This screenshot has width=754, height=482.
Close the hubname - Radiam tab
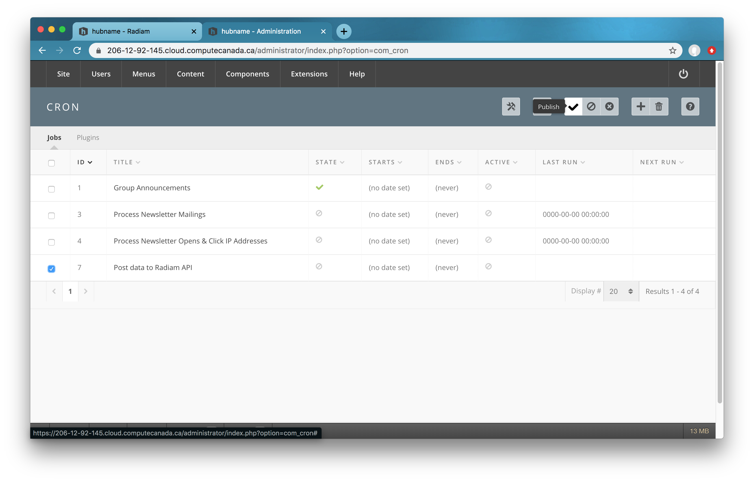pyautogui.click(x=194, y=31)
